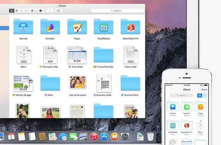Open iTunes from the Dock

click(x=94, y=137)
